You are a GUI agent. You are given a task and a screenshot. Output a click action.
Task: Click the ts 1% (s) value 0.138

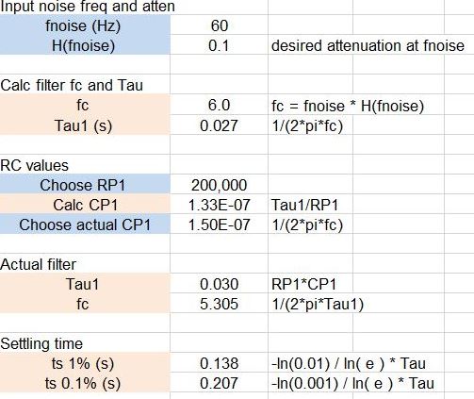220,363
